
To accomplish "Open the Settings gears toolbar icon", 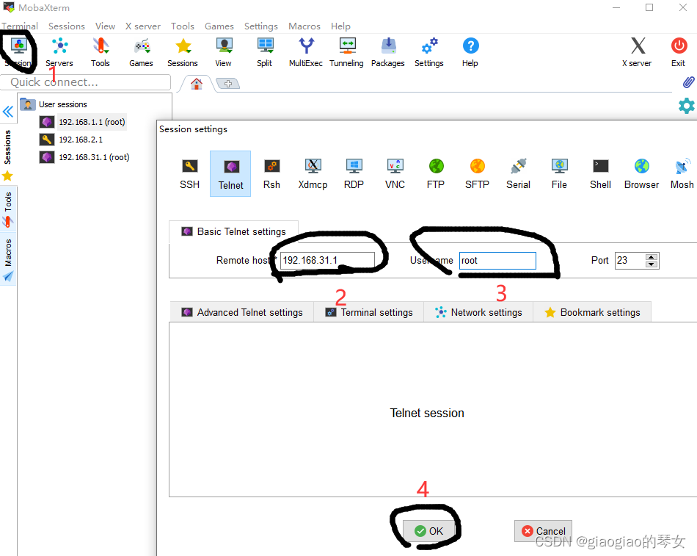I will click(429, 53).
